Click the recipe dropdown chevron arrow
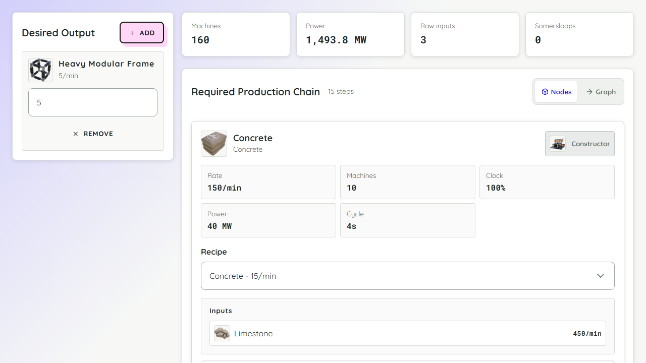Image resolution: width=646 pixels, height=363 pixels. [601, 276]
